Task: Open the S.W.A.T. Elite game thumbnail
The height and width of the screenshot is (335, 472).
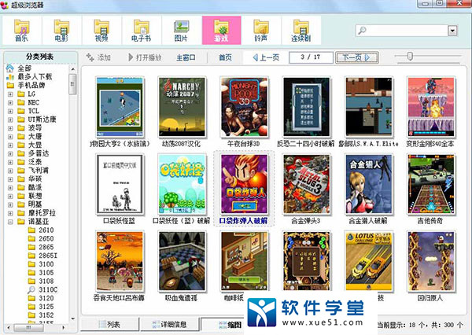Action: coord(369,108)
